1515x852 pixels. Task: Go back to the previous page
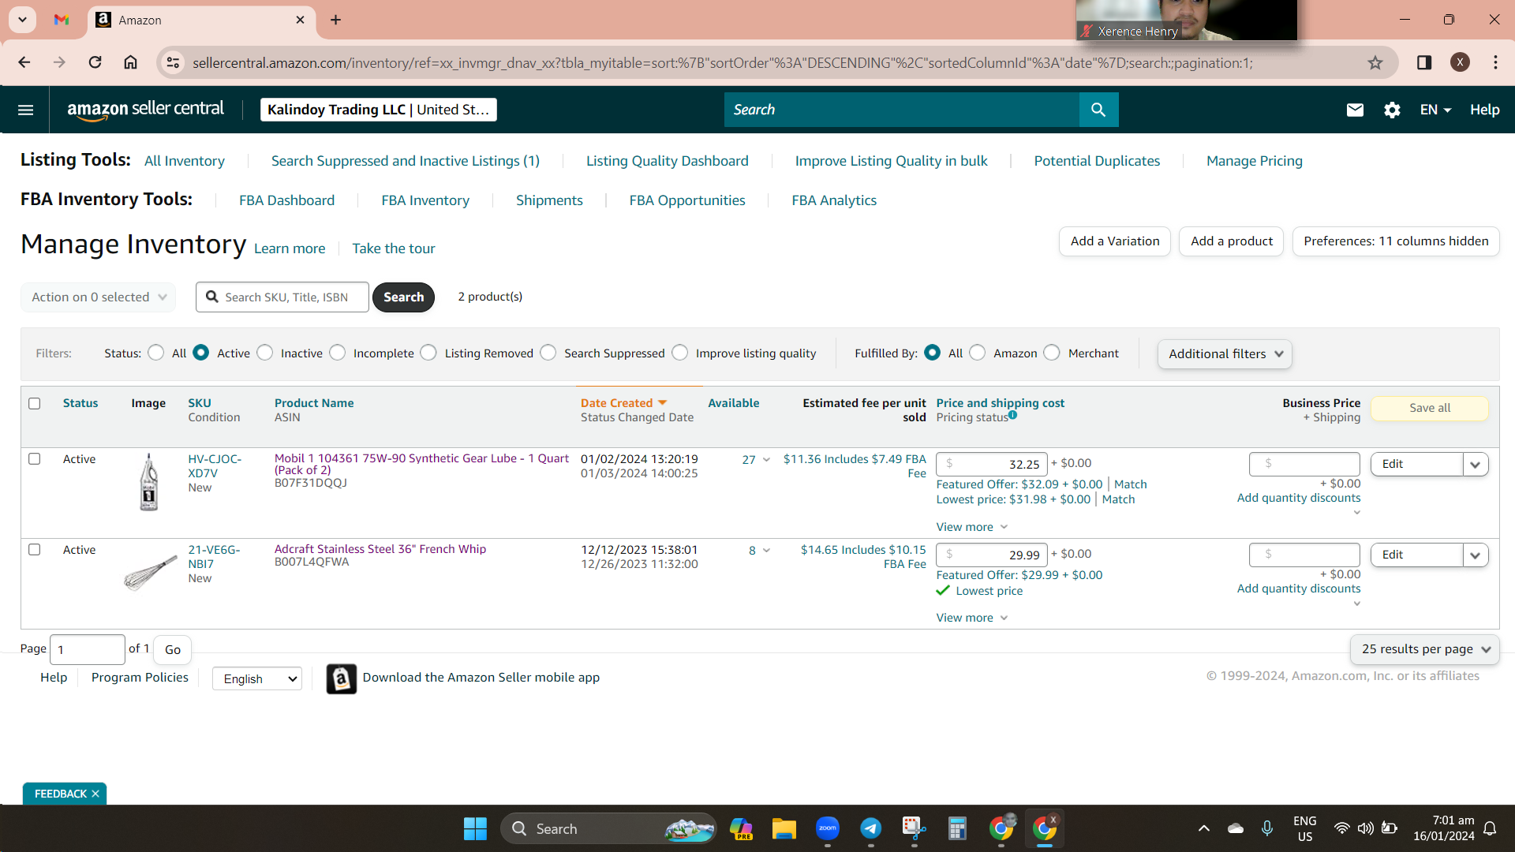(24, 62)
